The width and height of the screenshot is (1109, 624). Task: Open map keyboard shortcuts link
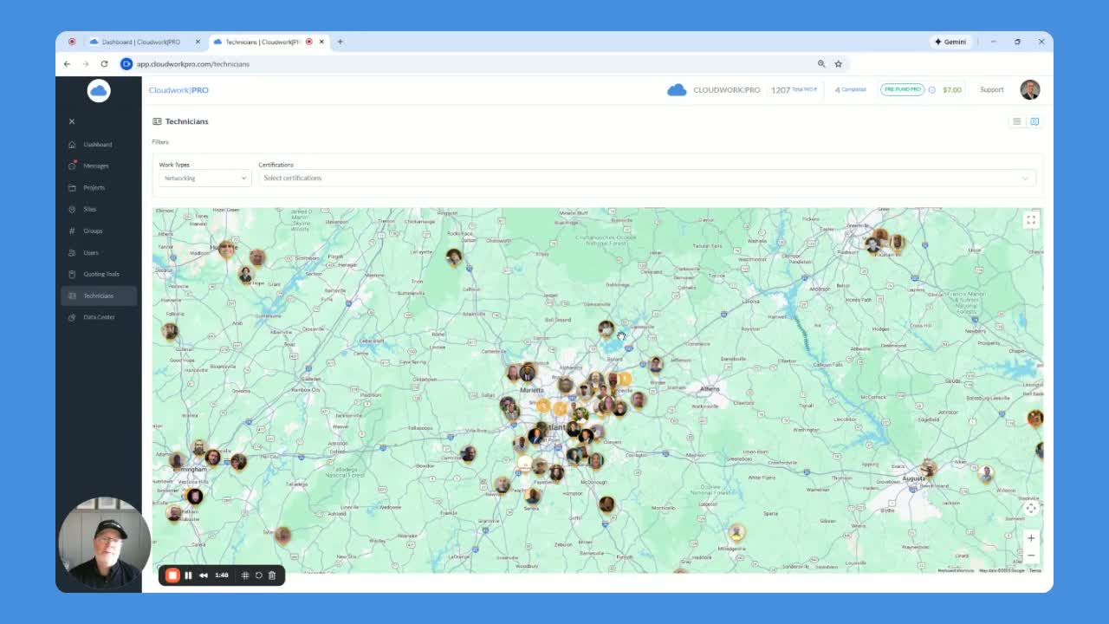(956, 570)
